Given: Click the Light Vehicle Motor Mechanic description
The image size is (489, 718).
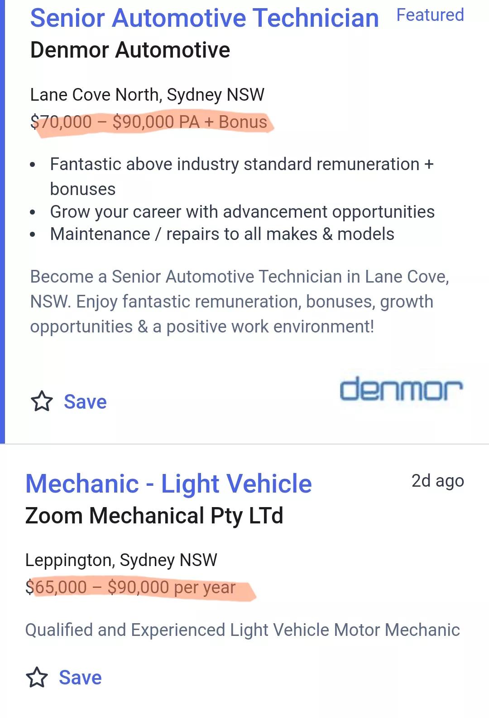Looking at the screenshot, I should click(242, 630).
